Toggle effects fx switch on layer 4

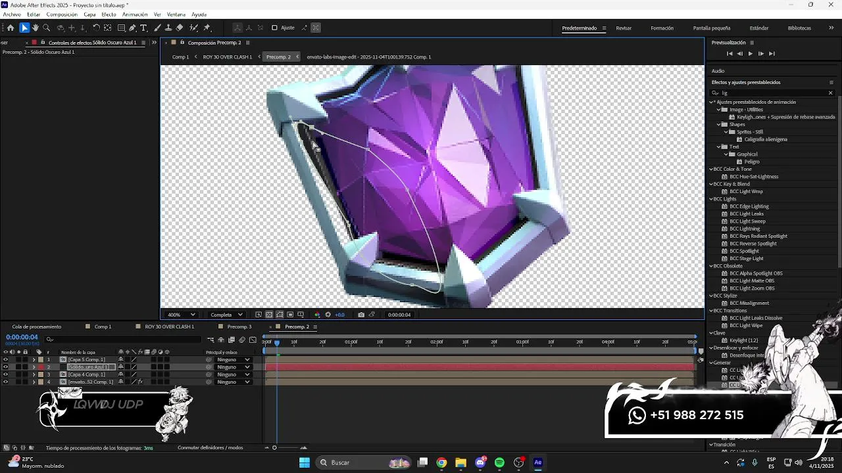point(140,382)
